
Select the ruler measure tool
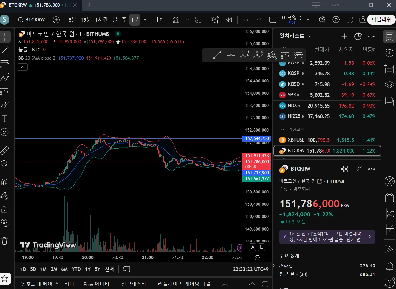tap(5, 150)
